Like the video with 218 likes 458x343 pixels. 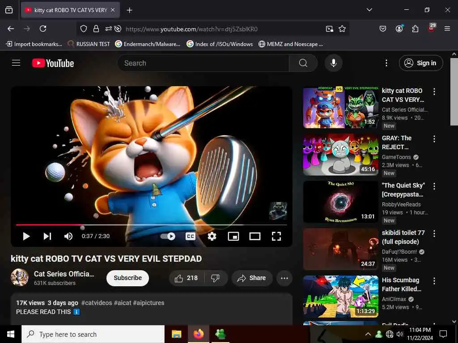click(187, 278)
